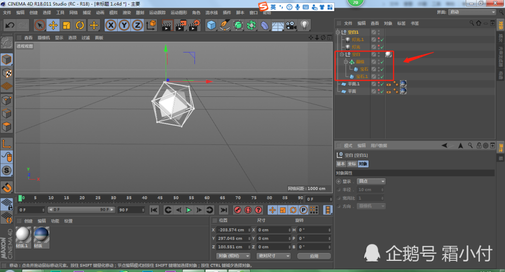Toggle enable checkmark for 灯光.1

(382, 39)
